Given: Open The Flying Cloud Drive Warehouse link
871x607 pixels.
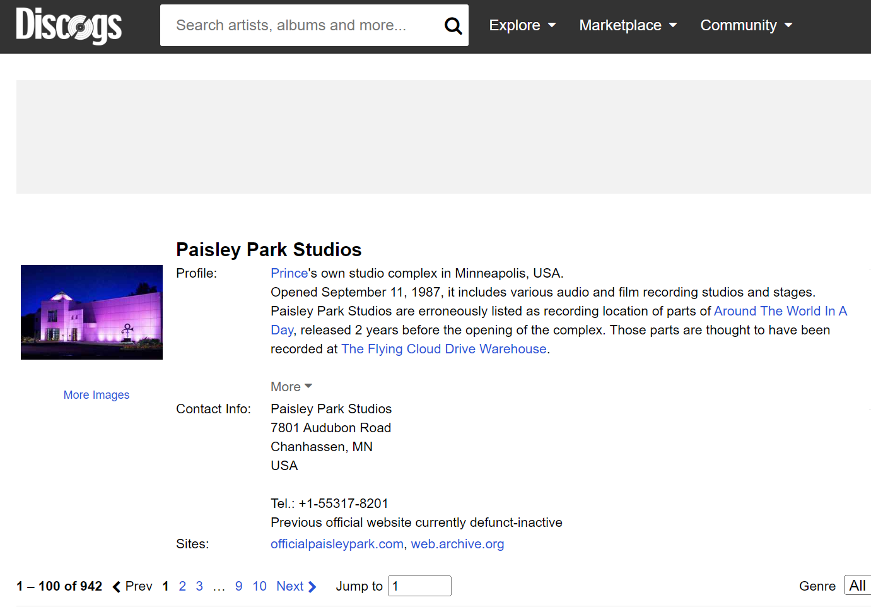Looking at the screenshot, I should 443,349.
